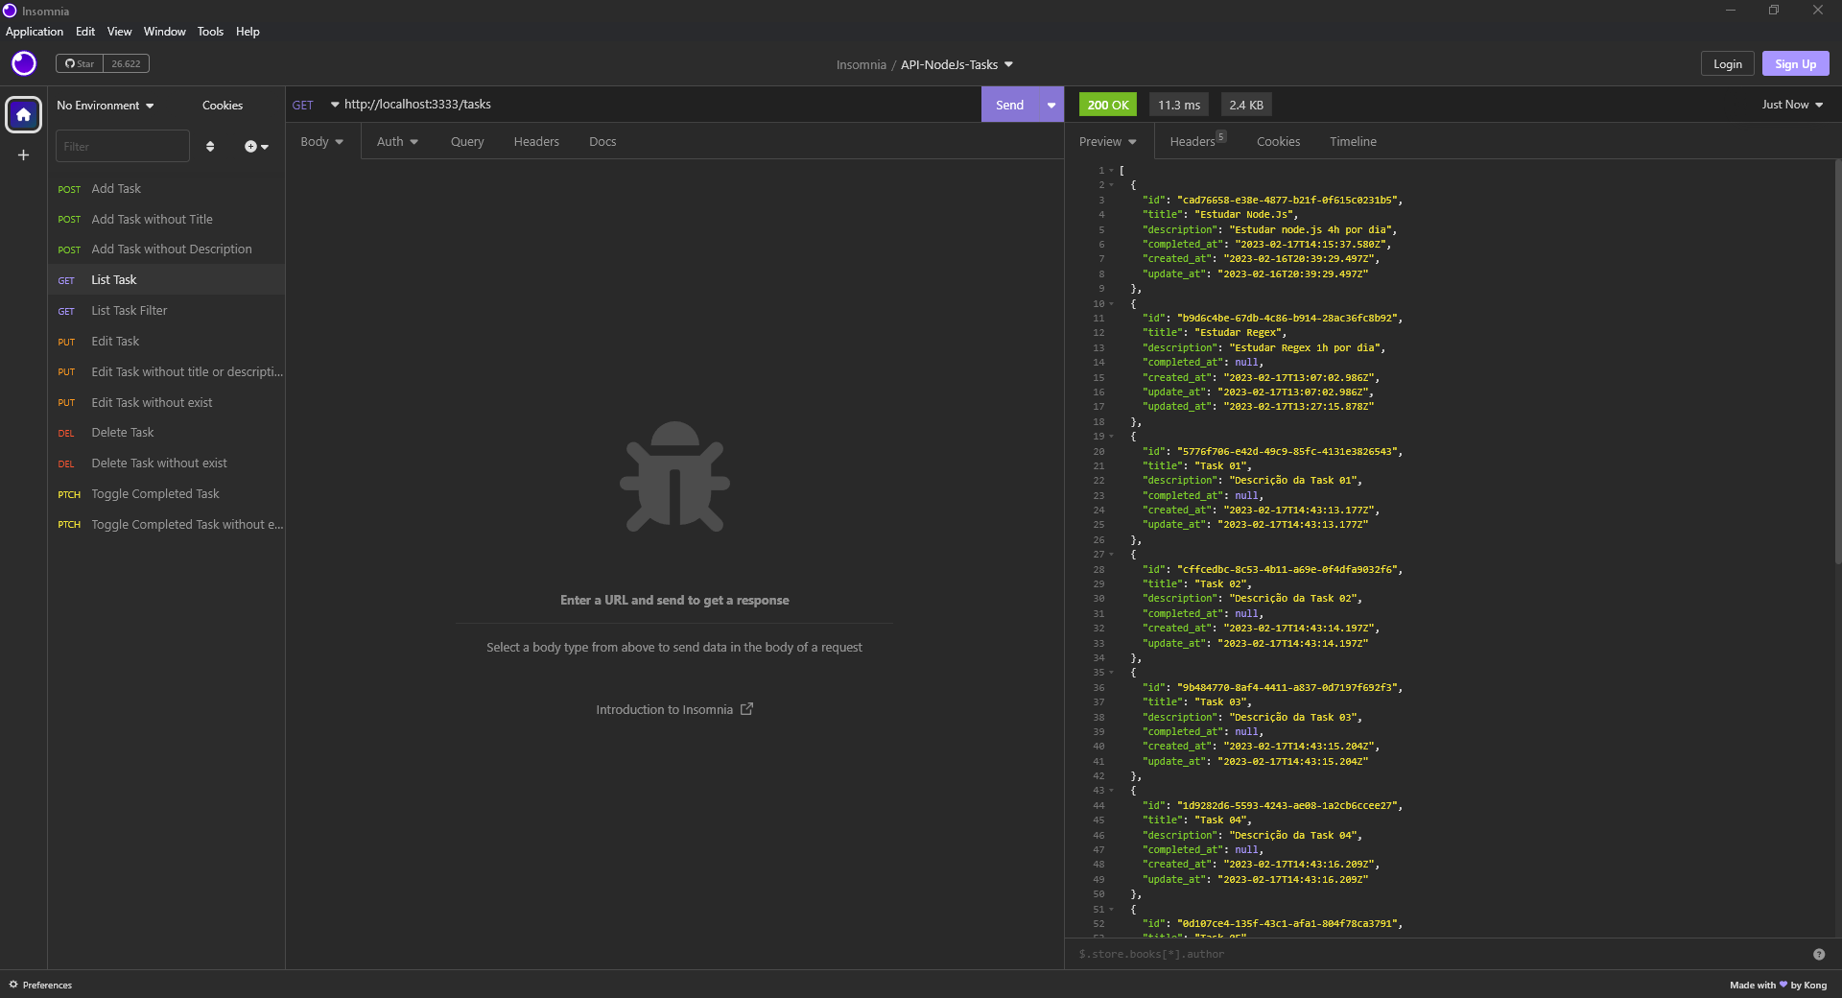This screenshot has height=998, width=1842.
Task: Click the 11.3 ms response time badge
Action: (1179, 105)
